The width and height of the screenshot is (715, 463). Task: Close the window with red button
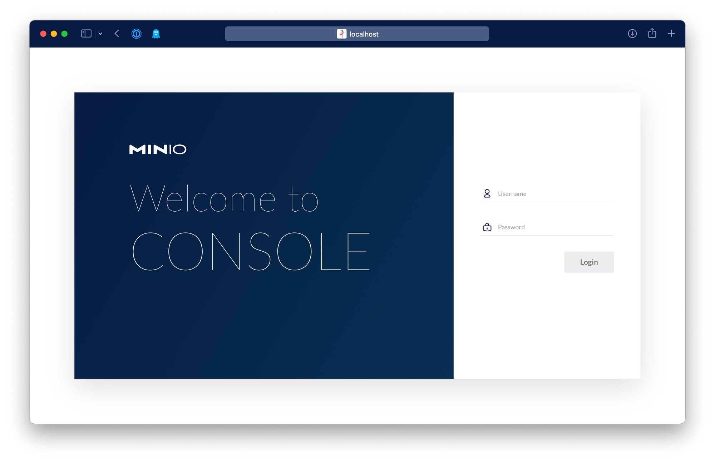coord(43,34)
